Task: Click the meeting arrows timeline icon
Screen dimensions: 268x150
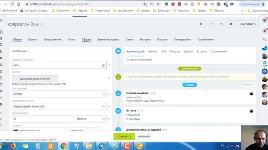Action: (x=118, y=111)
